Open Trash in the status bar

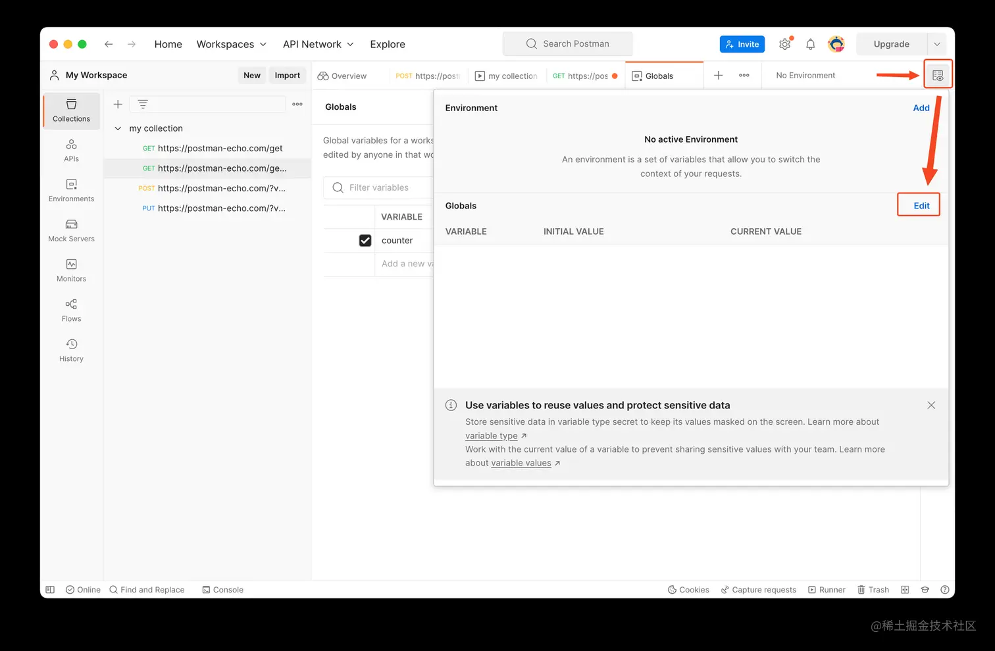(873, 590)
